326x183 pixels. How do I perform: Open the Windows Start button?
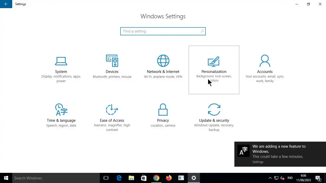click(6, 178)
